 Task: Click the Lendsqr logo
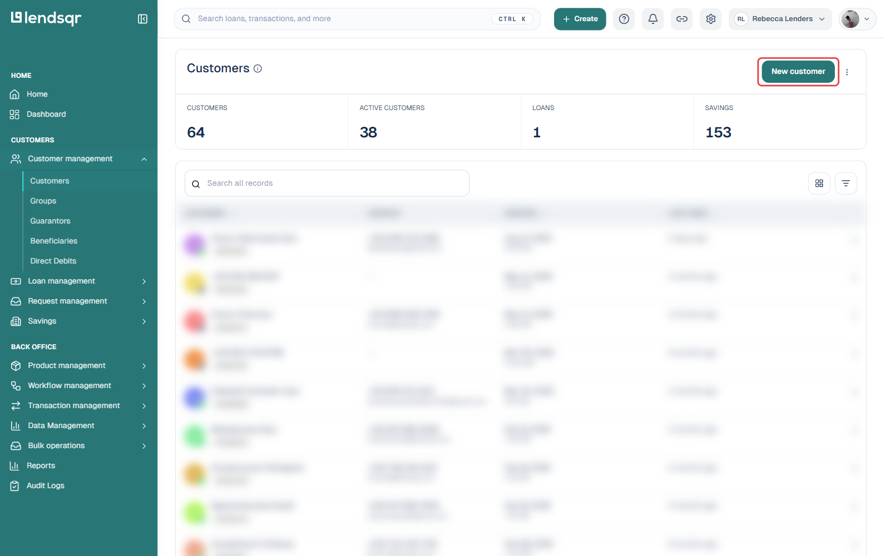coord(46,18)
